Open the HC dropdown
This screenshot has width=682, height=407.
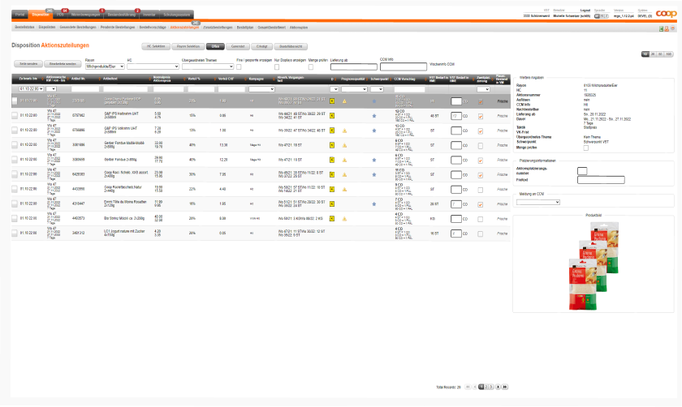(153, 66)
